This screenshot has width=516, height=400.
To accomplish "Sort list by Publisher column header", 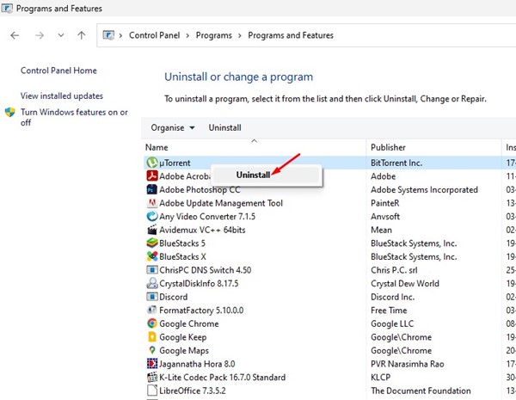I will pos(388,147).
